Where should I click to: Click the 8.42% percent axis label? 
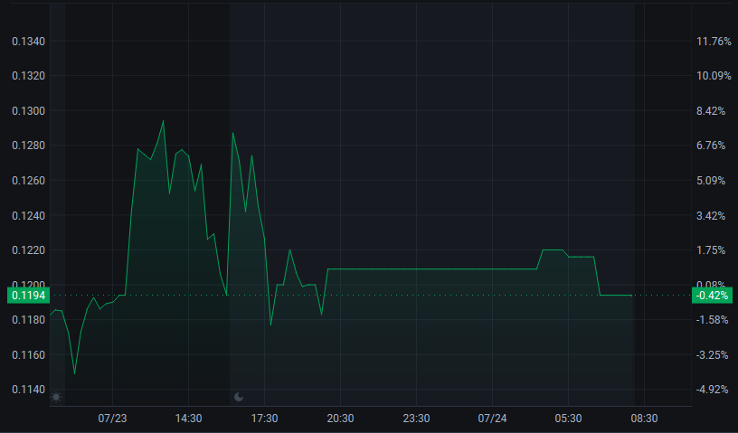coord(711,111)
